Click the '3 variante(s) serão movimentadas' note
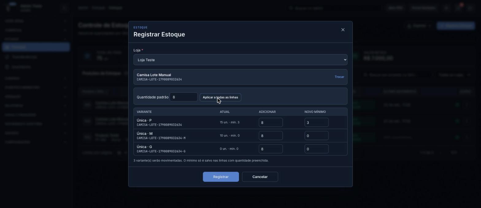 (201, 160)
